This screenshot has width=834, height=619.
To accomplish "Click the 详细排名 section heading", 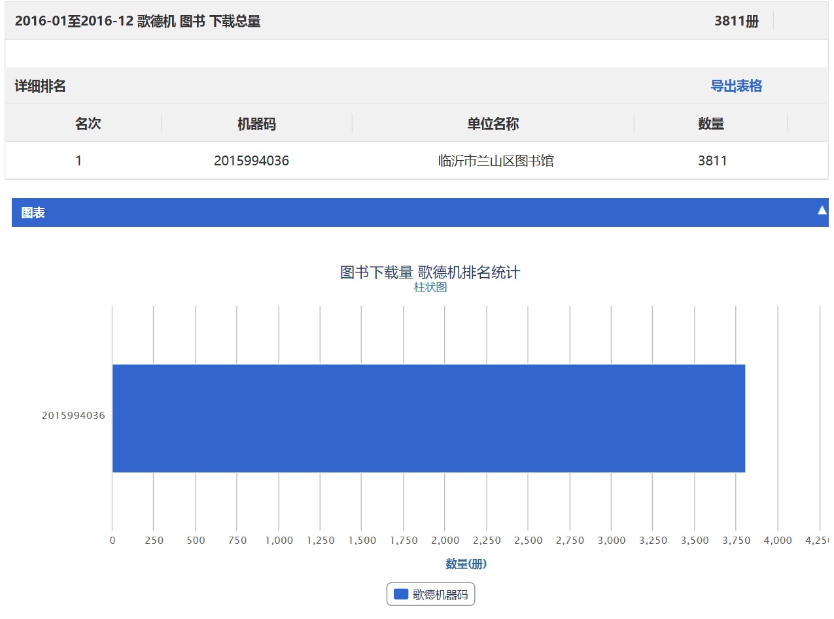I will tap(41, 86).
